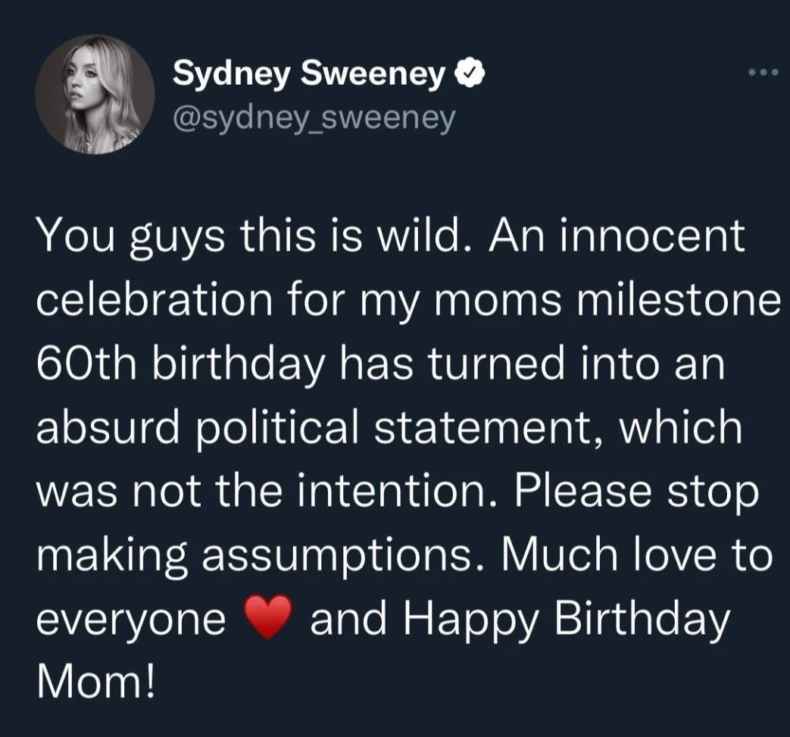
Task: Open the three-dot more options menu
Action: [762, 73]
